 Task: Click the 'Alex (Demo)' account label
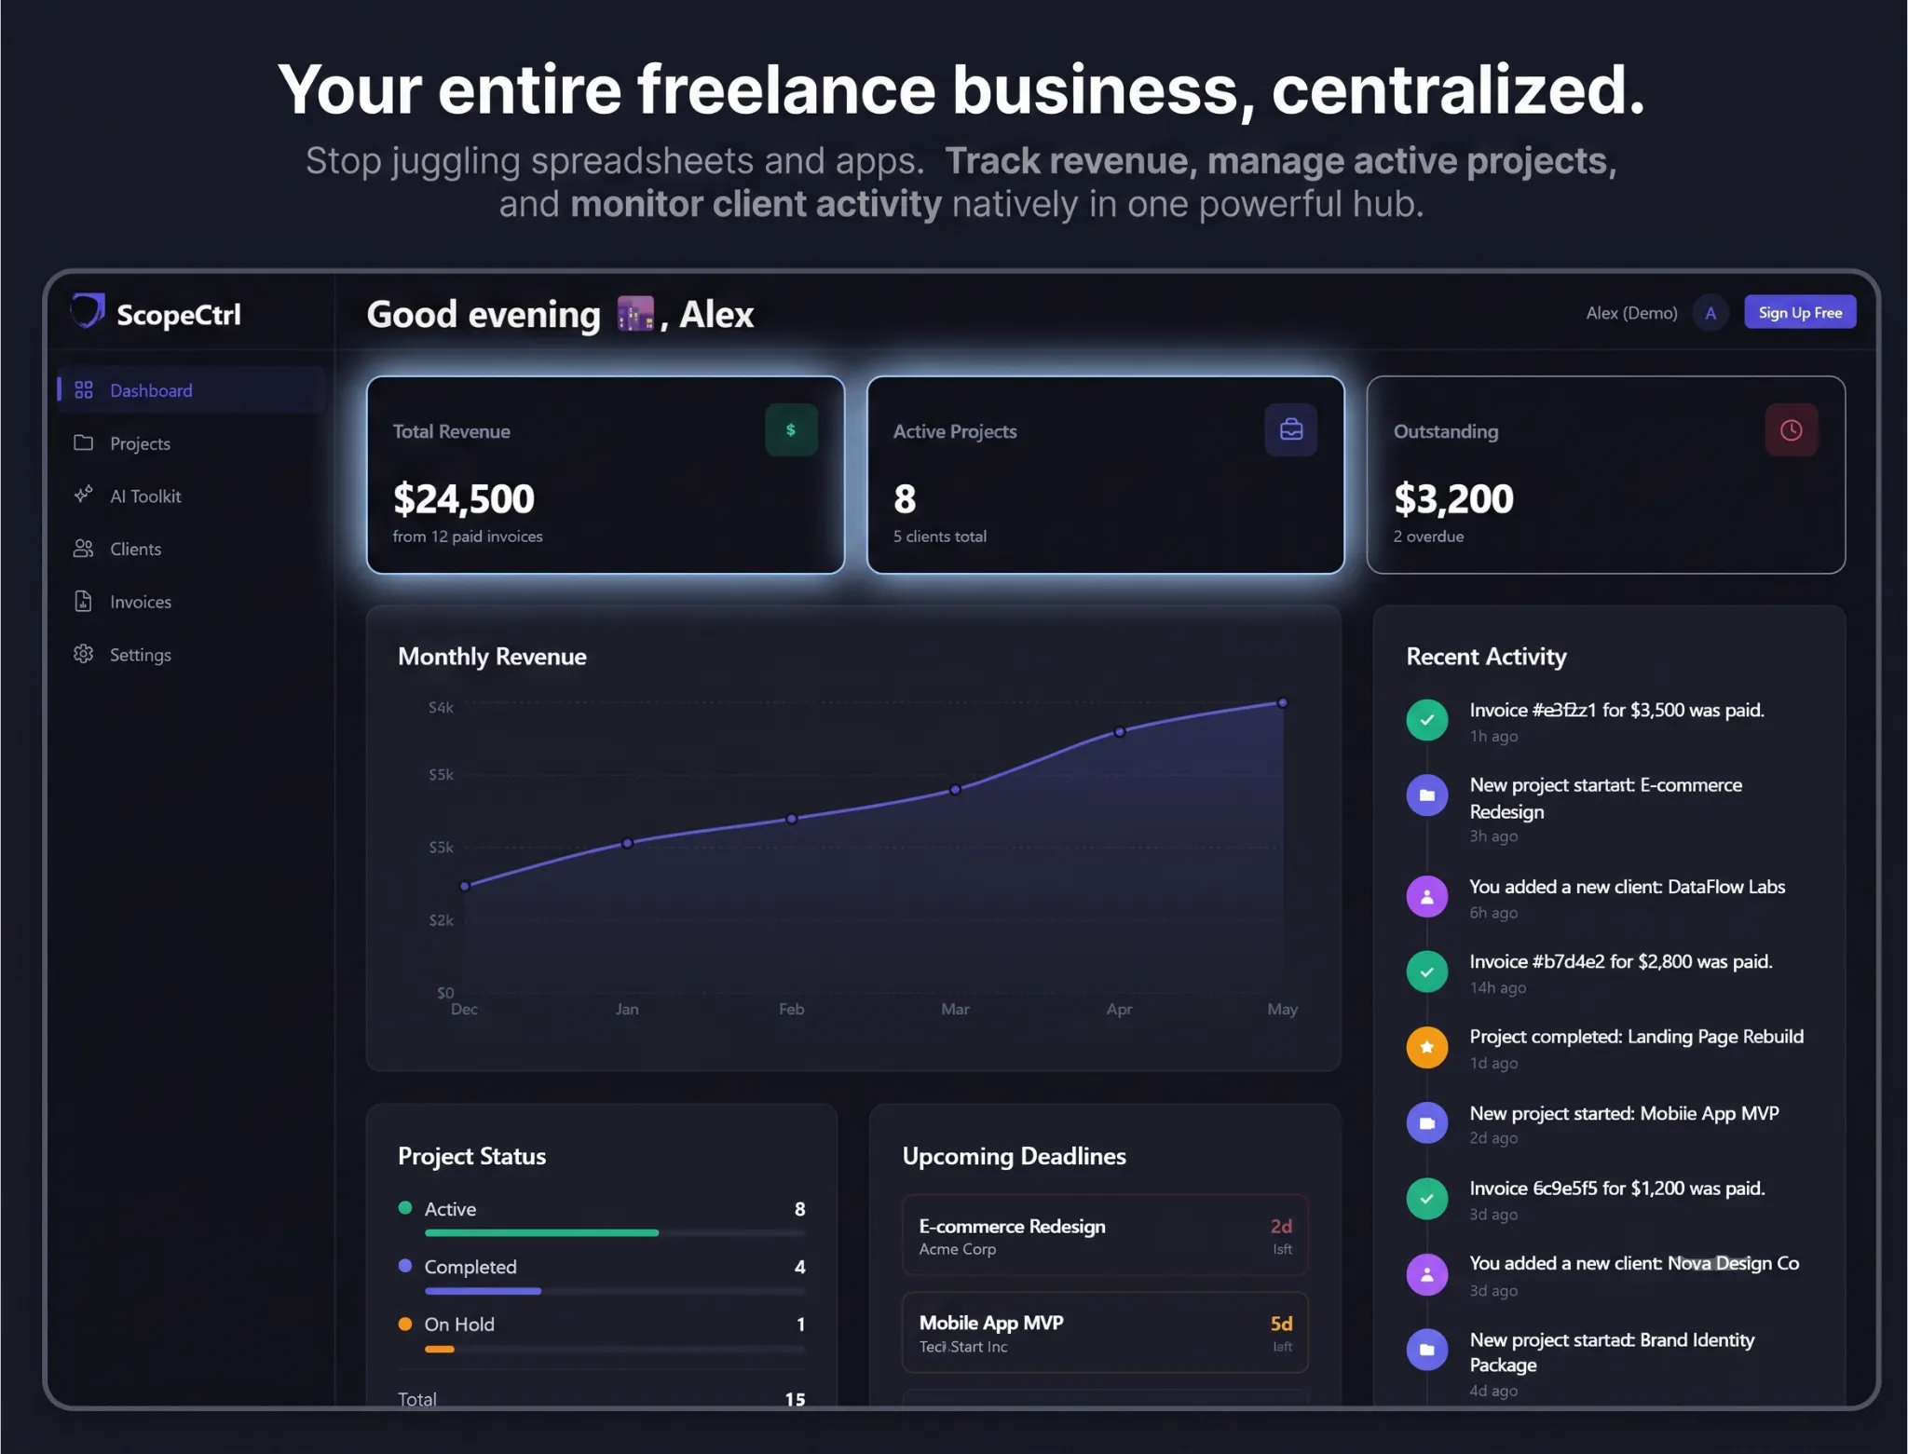tap(1631, 313)
